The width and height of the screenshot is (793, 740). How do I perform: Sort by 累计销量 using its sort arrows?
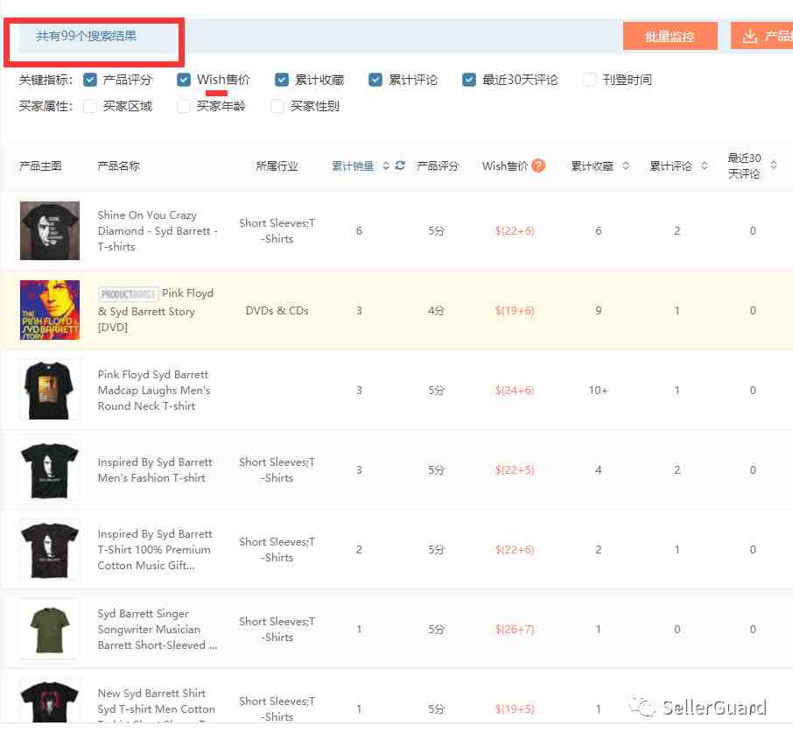[386, 166]
